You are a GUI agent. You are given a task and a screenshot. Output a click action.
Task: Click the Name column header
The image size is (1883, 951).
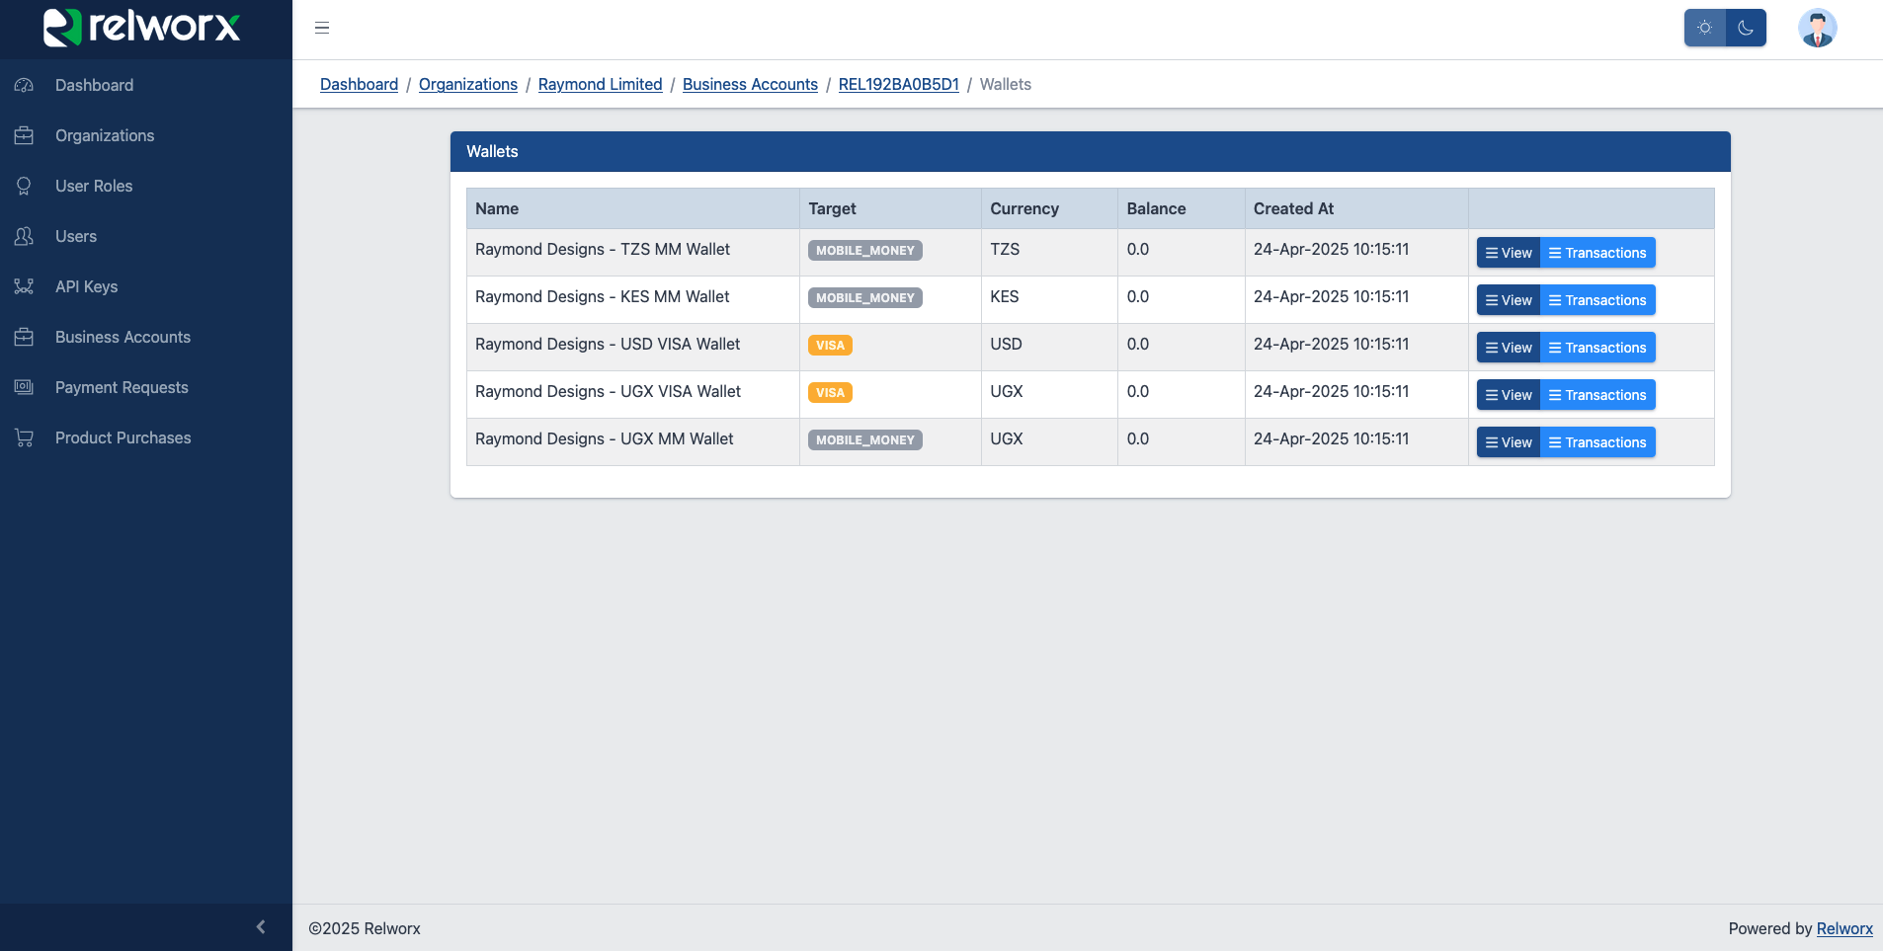pos(633,208)
